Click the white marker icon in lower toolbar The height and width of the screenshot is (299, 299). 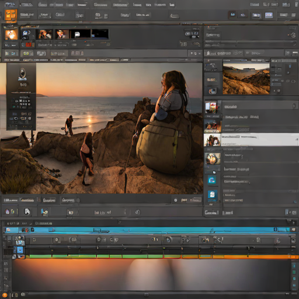(x=27, y=212)
